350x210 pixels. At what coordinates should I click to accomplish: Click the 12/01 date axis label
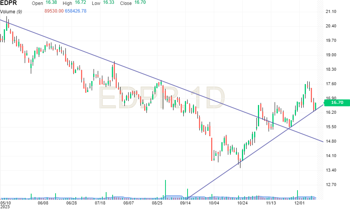coord(299,203)
